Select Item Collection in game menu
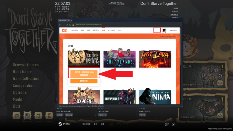The width and height of the screenshot is (233, 131). coord(26,79)
